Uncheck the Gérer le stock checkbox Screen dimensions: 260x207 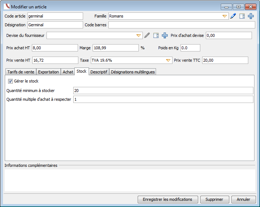point(10,81)
